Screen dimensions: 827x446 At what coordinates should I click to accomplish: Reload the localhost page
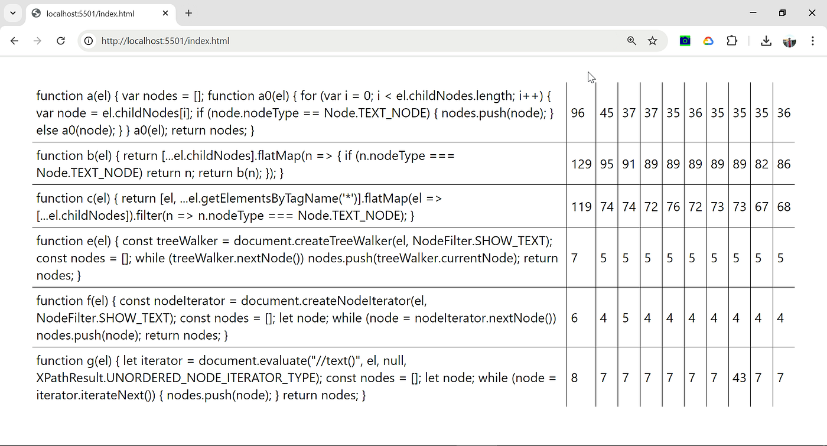(60, 41)
